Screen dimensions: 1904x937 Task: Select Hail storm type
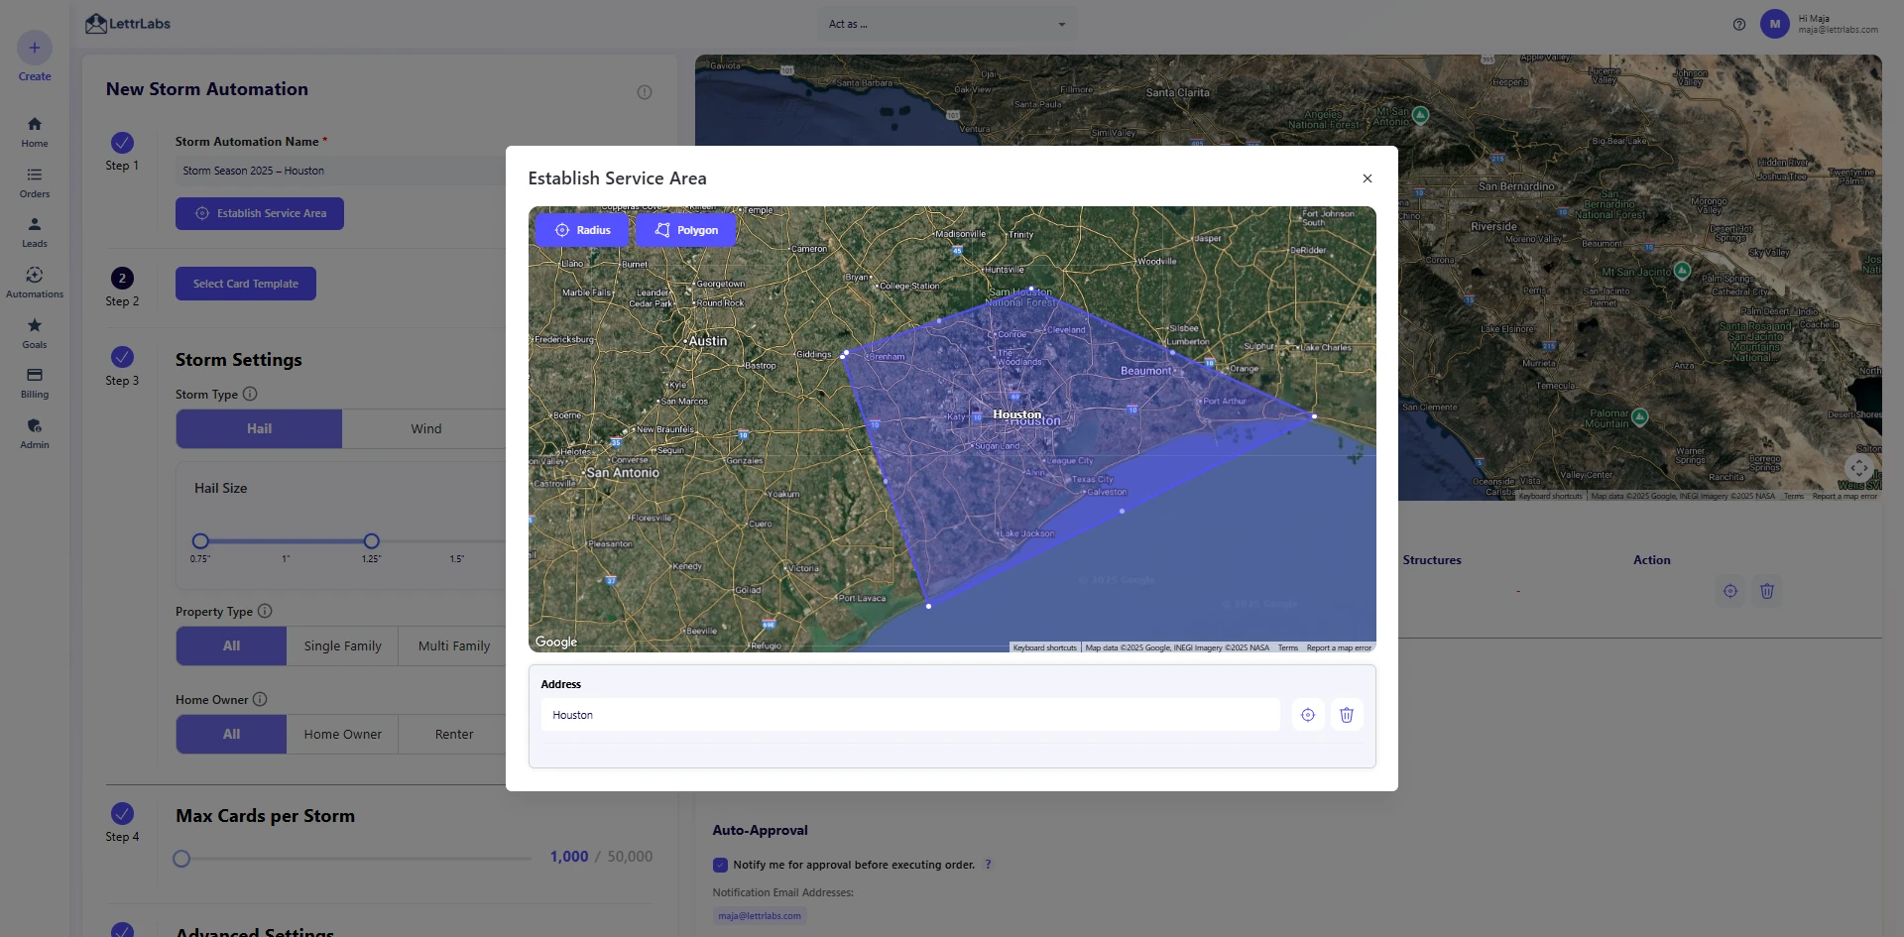tap(259, 428)
